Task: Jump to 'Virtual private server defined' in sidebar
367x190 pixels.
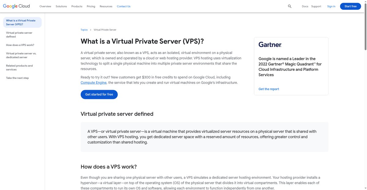Action: (19, 35)
